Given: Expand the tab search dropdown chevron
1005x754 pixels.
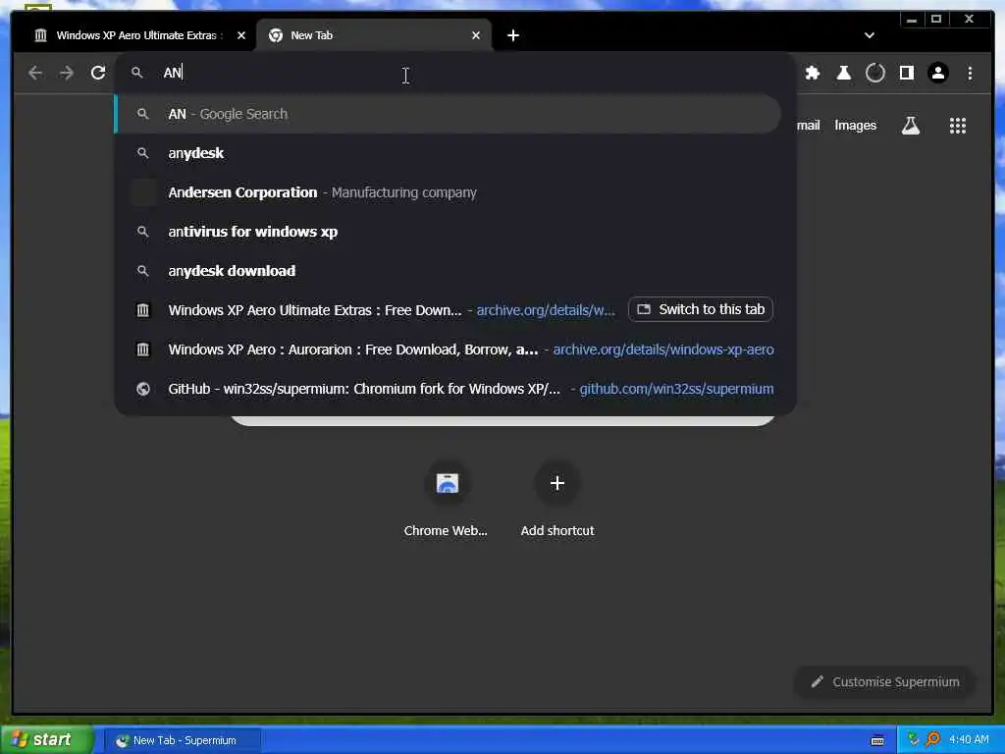Looking at the screenshot, I should (x=870, y=35).
